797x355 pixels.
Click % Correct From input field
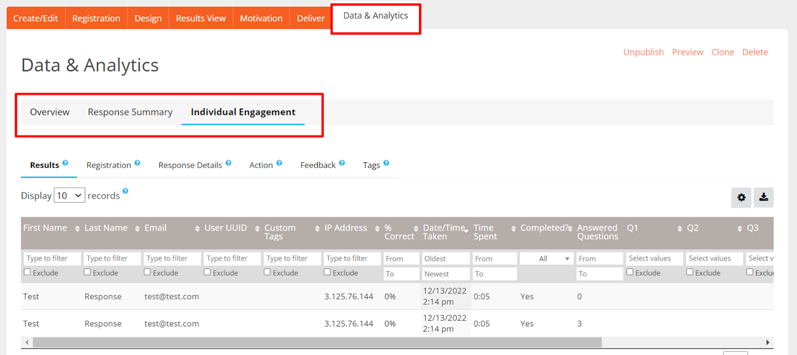(401, 258)
